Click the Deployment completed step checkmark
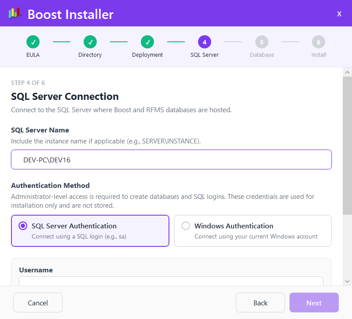Screen dimensions: 352x319 (147, 42)
